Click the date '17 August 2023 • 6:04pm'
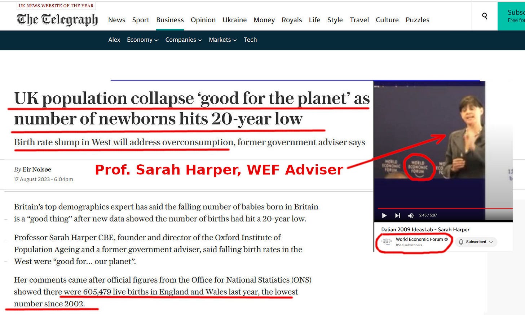Screen dimensions: 525x315 [x=43, y=179]
